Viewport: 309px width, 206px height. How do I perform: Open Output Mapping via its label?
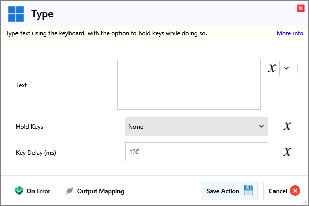click(x=100, y=191)
